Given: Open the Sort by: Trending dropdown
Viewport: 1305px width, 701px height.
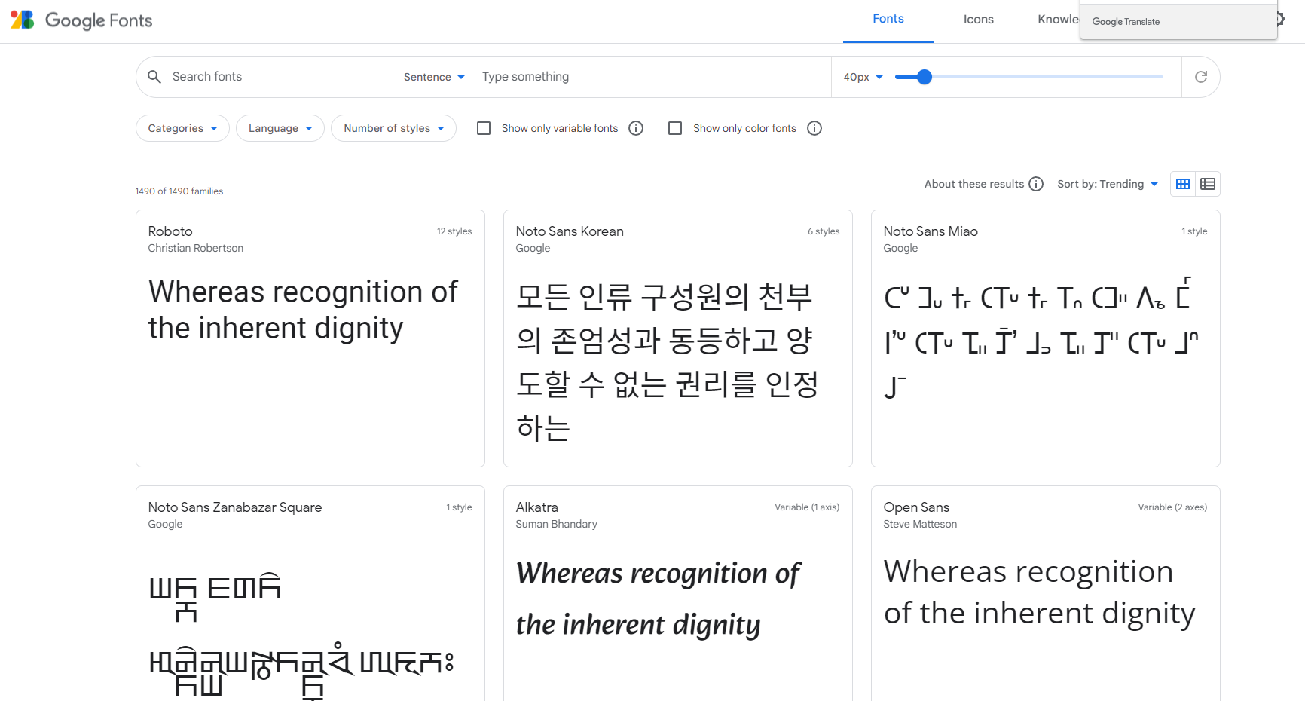Looking at the screenshot, I should [1108, 184].
